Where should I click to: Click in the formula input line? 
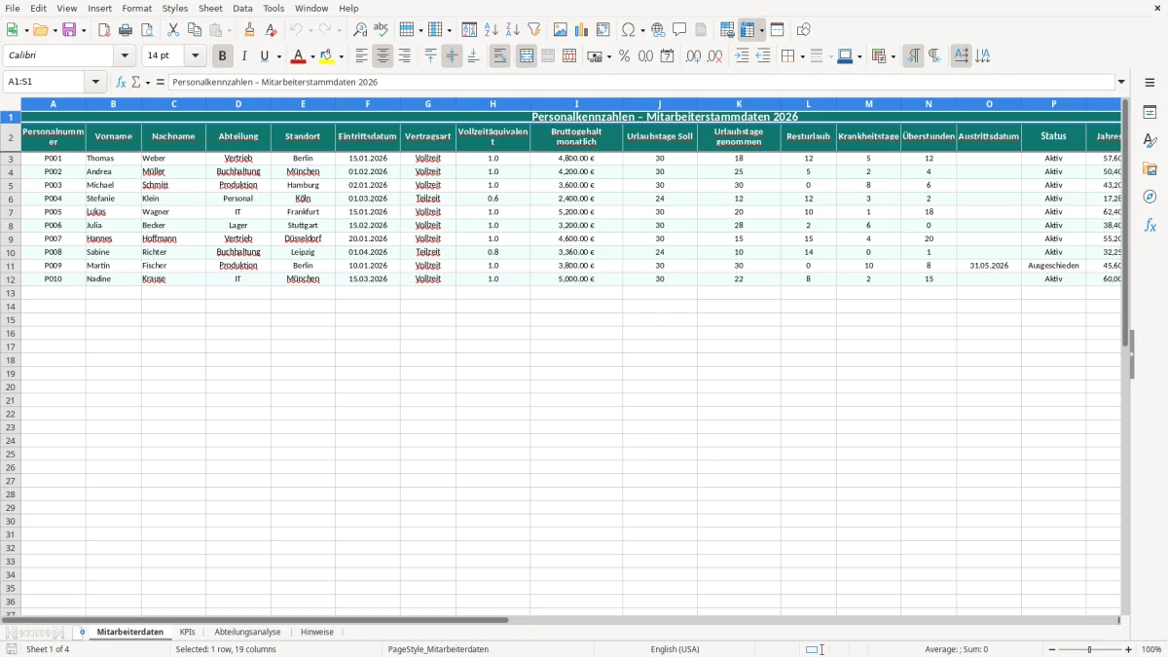pos(640,83)
